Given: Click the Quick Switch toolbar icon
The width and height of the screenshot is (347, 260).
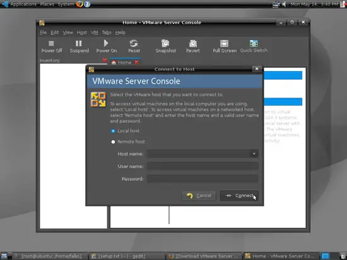Looking at the screenshot, I should [x=254, y=43].
